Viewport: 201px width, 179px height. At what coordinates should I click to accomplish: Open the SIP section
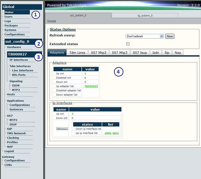10,129
